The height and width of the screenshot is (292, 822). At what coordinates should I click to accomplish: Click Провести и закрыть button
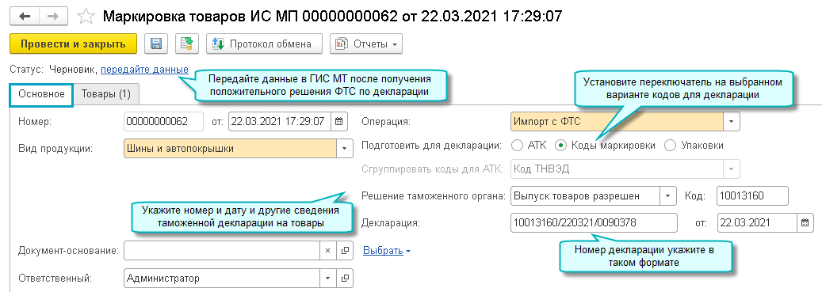tap(74, 44)
